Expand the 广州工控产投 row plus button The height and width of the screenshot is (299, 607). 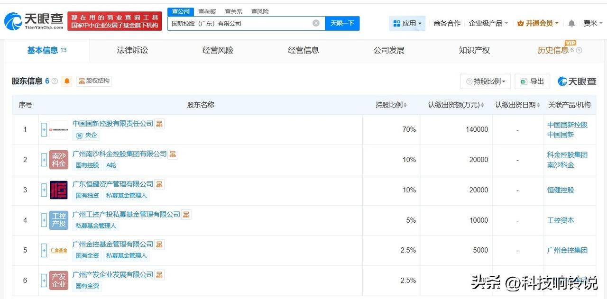(44, 220)
